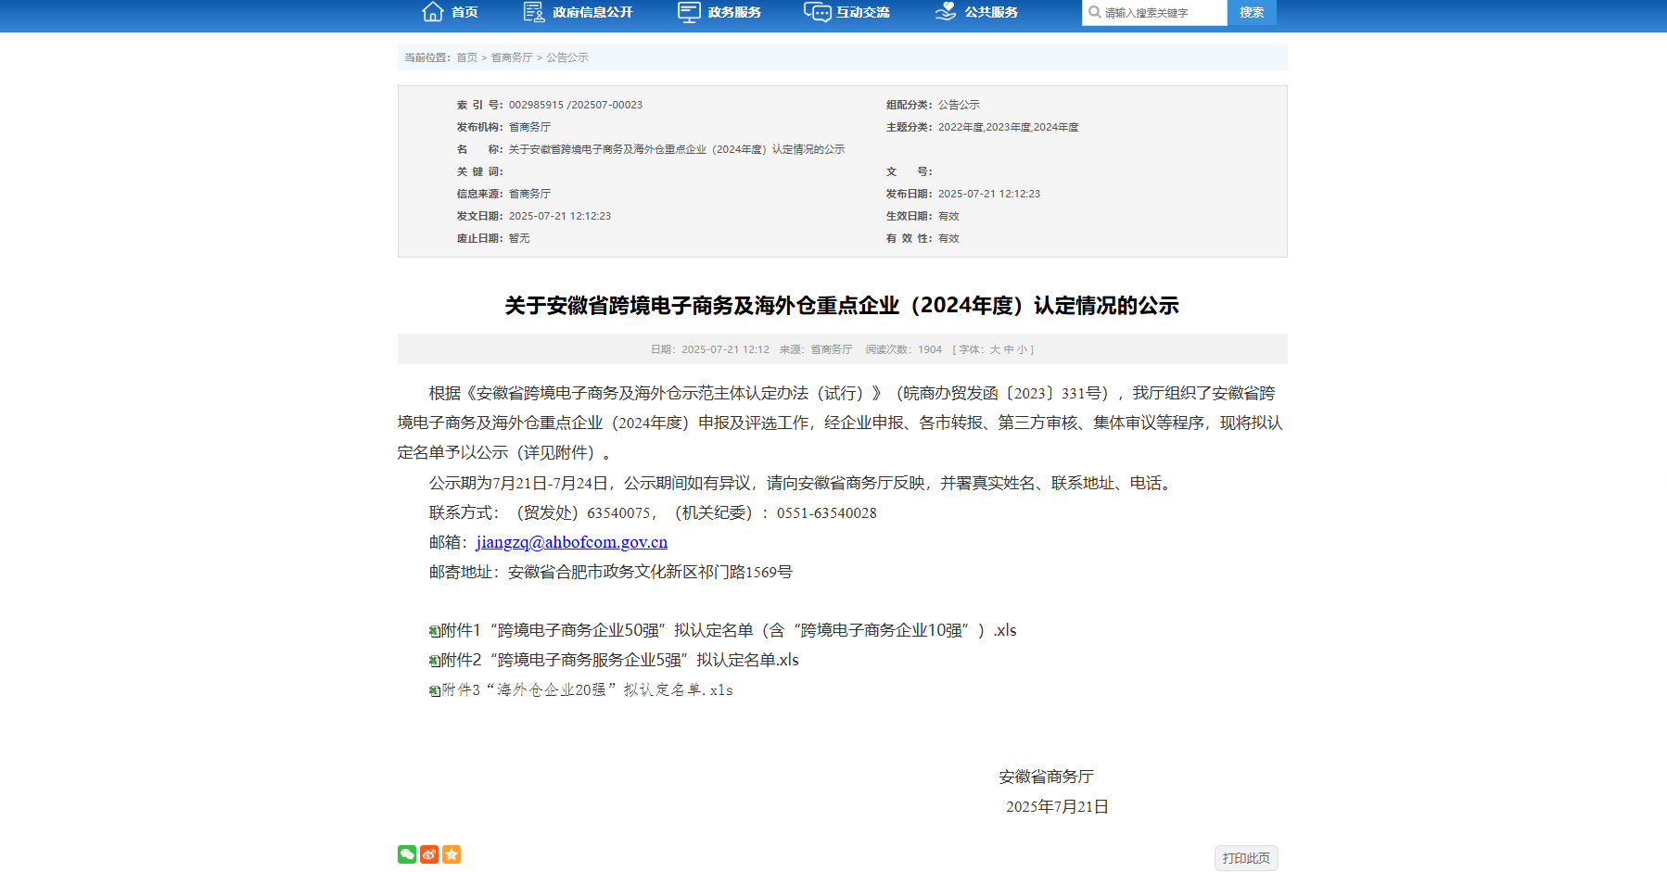Switch font size to 小
The width and height of the screenshot is (1667, 872).
[x=1022, y=349]
